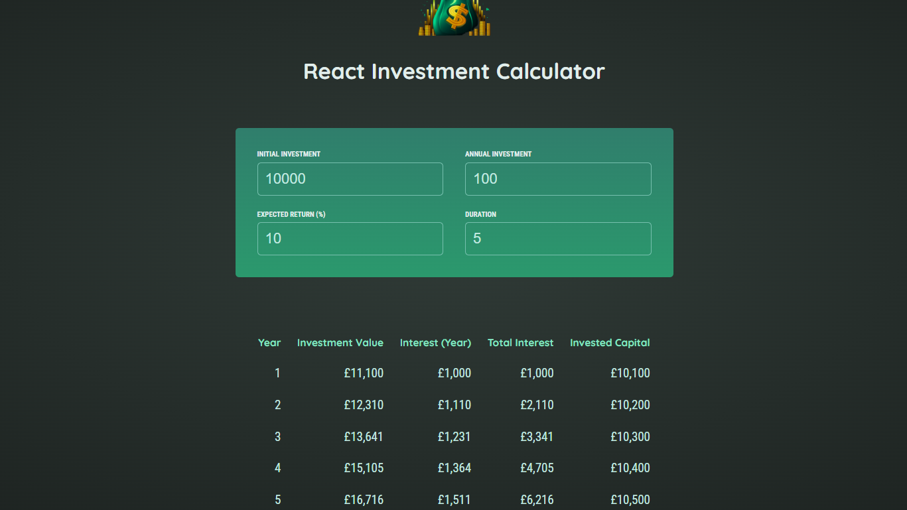Click the £10,400 invested capital cell

click(630, 468)
